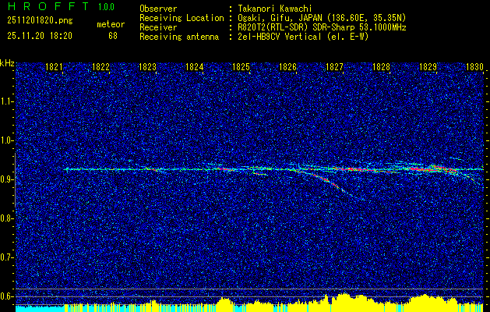490x312 pixels.
Task: Click the 1827 time marker
Action: pyautogui.click(x=334, y=66)
